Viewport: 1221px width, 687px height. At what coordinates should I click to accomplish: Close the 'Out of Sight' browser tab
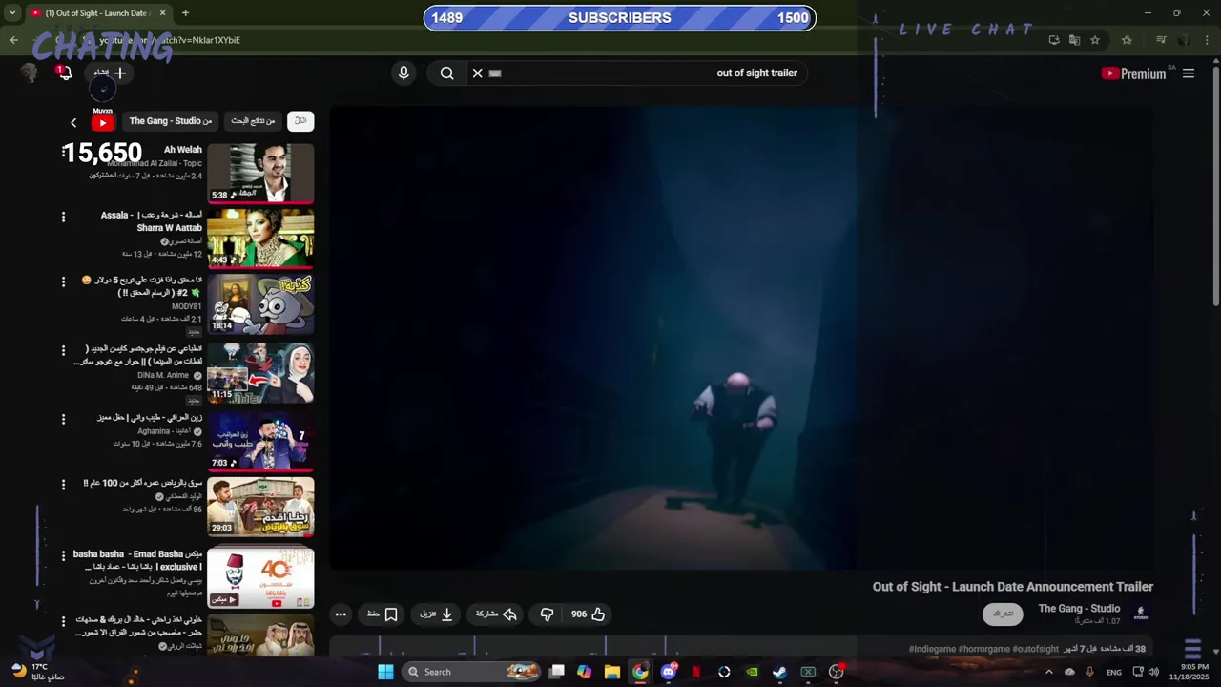point(162,13)
